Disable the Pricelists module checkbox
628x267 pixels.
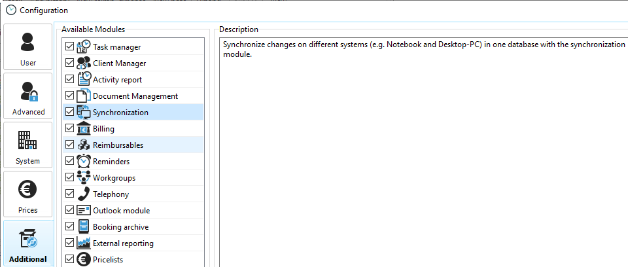[x=69, y=260]
